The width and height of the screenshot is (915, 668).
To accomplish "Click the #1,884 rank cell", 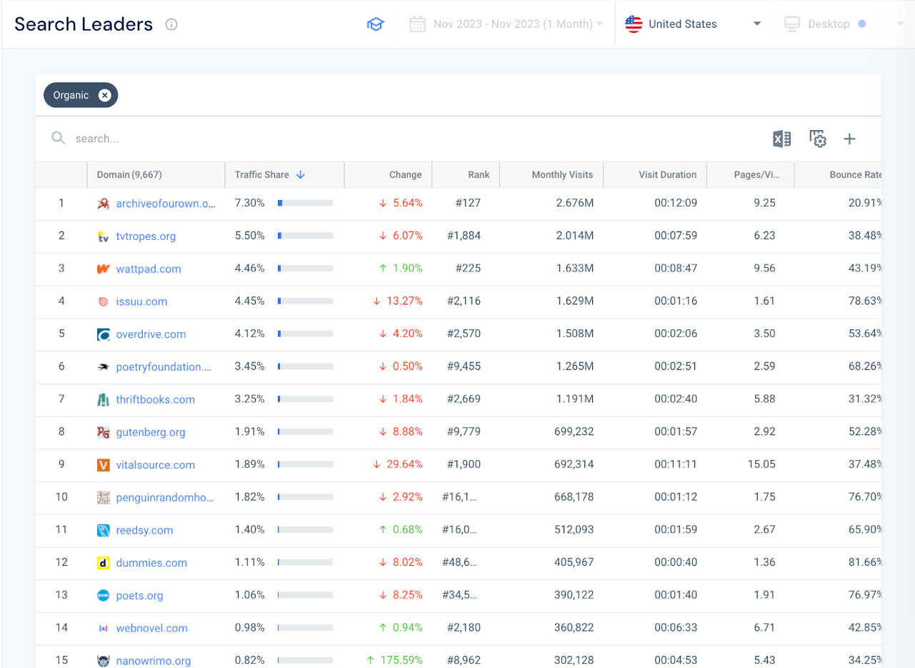I will [x=464, y=236].
